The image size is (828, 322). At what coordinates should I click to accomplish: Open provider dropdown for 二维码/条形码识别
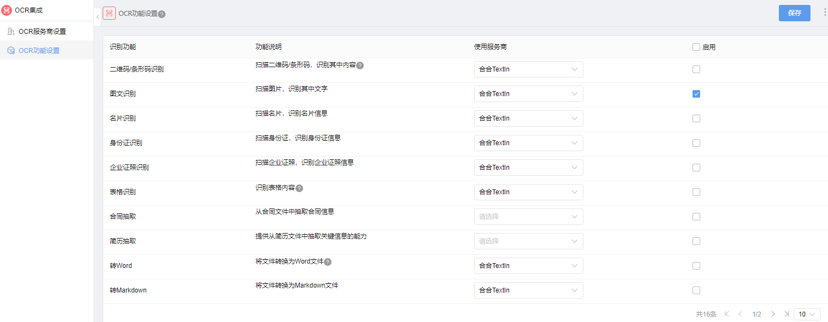coord(528,69)
